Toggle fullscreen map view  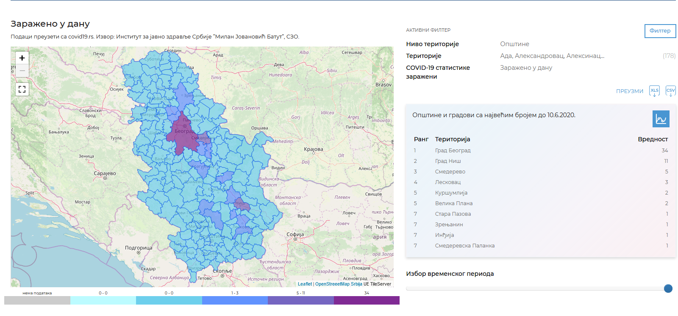tap(22, 89)
